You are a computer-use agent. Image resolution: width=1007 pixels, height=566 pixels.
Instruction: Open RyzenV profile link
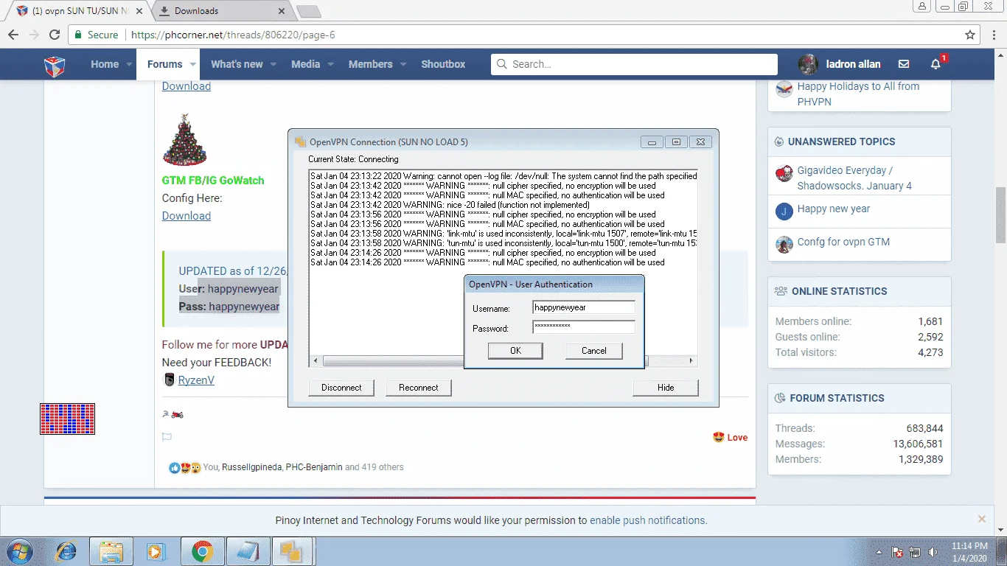(196, 380)
